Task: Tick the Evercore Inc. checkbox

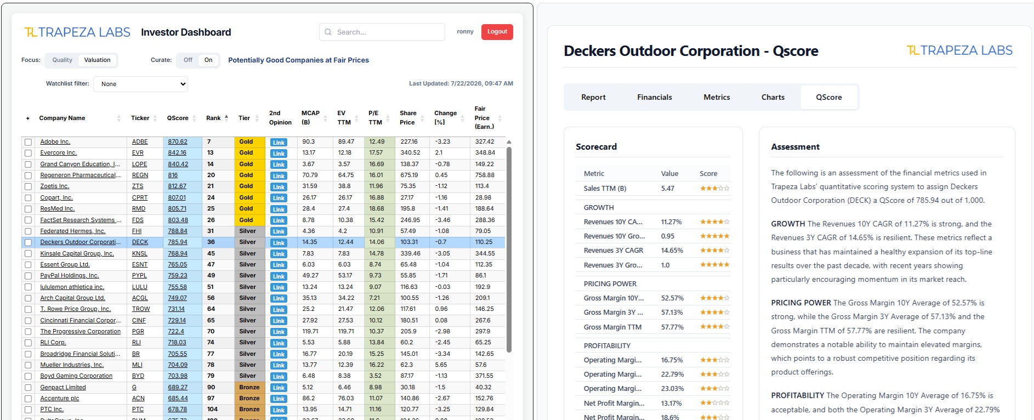Action: (x=28, y=153)
